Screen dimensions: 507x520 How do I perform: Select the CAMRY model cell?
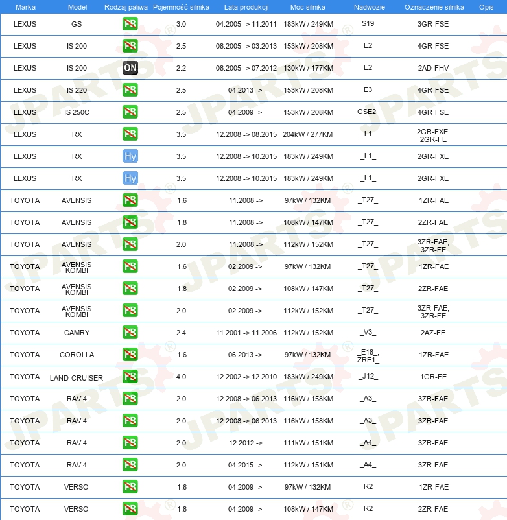77,333
